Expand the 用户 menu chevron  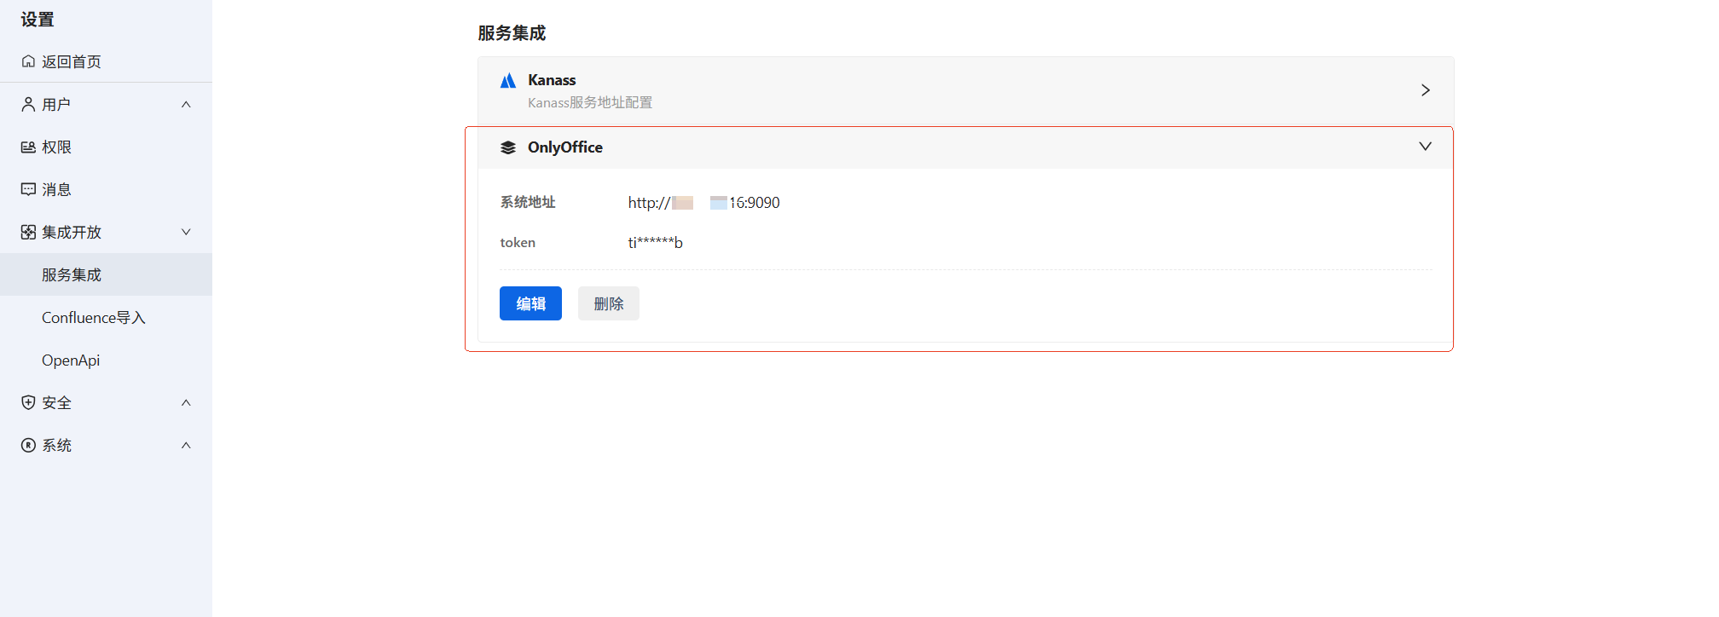pyautogui.click(x=186, y=104)
